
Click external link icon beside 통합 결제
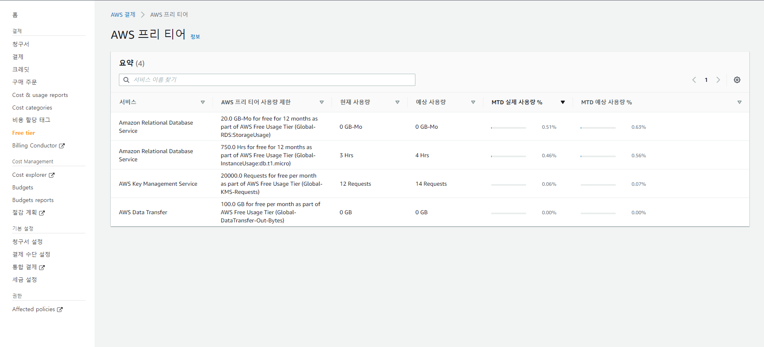click(x=42, y=268)
